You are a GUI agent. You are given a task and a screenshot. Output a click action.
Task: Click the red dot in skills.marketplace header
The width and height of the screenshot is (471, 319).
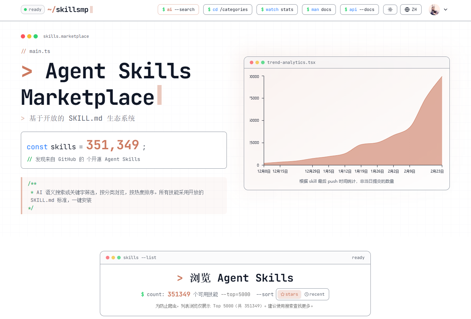(x=23, y=36)
